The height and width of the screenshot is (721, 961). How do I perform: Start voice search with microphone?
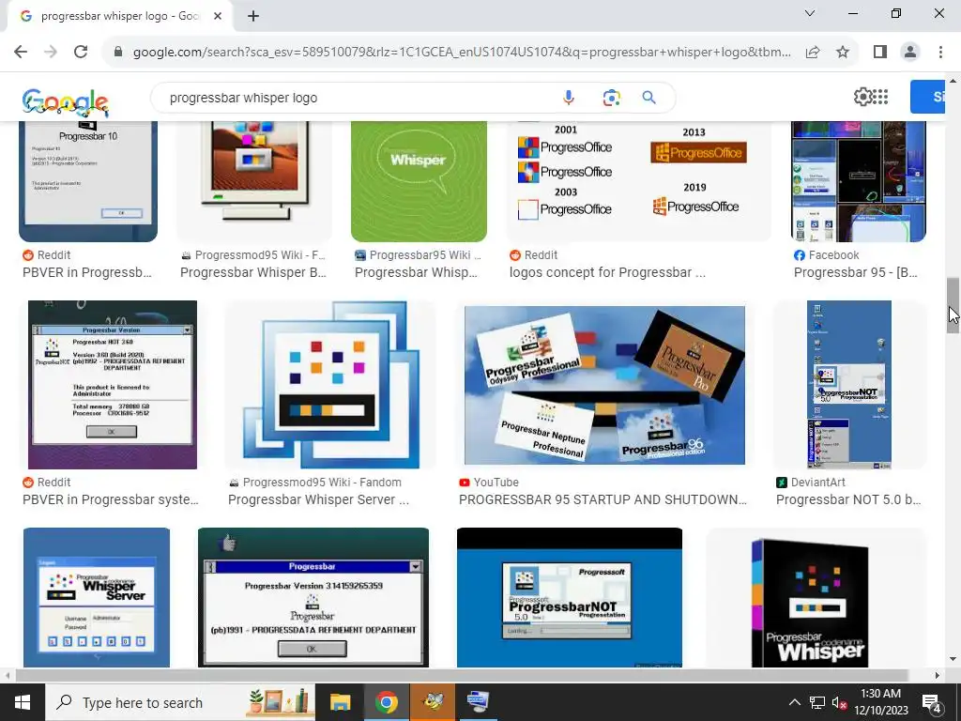pos(569,98)
